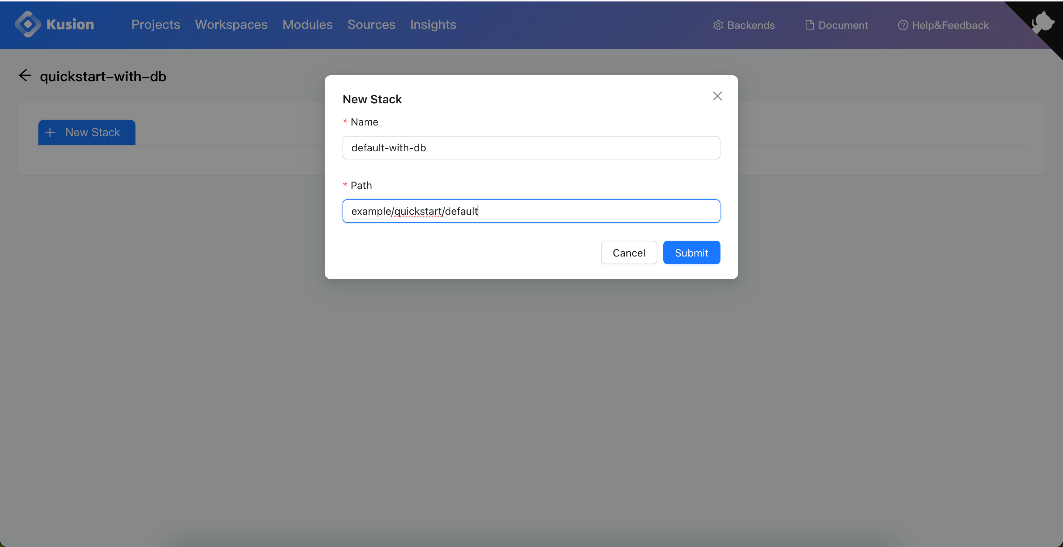Image resolution: width=1063 pixels, height=547 pixels.
Task: Open the Sources section
Action: (371, 25)
